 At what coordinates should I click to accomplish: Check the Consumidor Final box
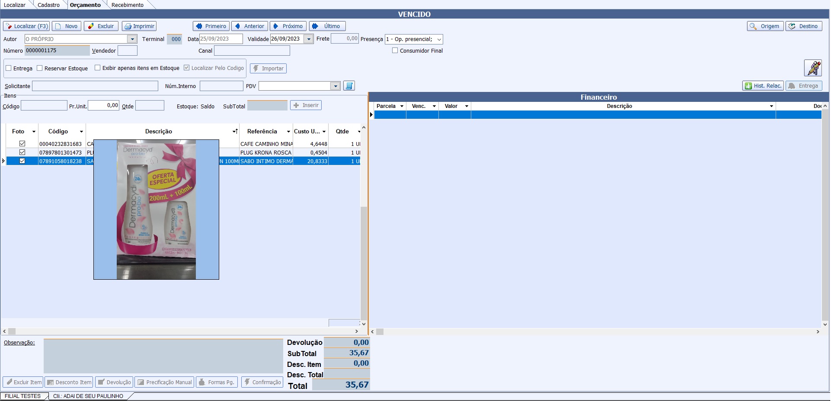(395, 51)
